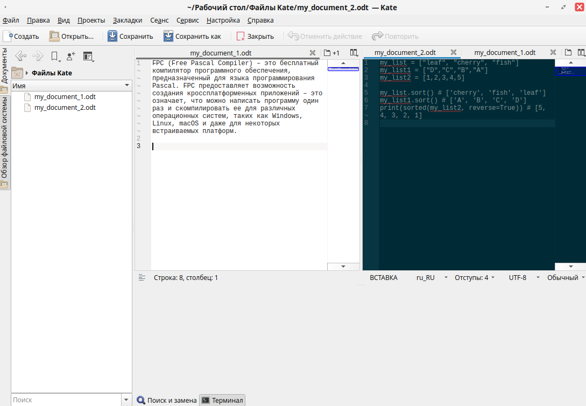Click the back navigation arrow in file browser

[20, 56]
